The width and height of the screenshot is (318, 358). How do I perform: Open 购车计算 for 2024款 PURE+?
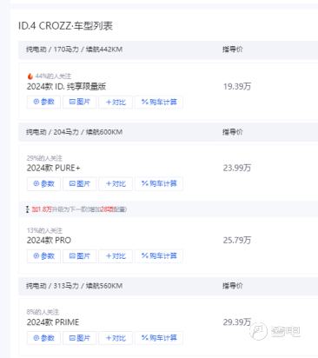click(x=159, y=183)
